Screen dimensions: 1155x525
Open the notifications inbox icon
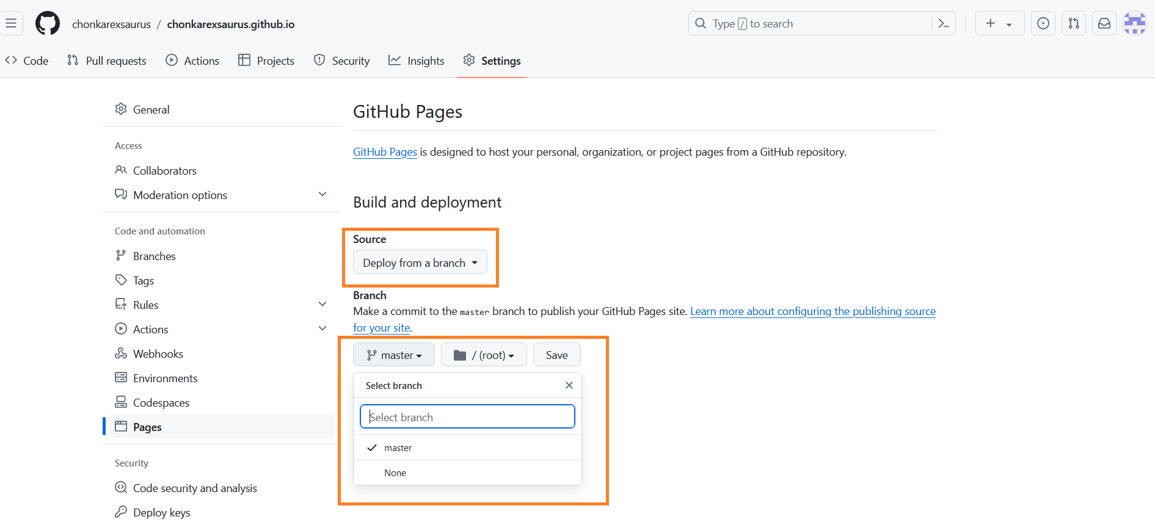pyautogui.click(x=1104, y=24)
